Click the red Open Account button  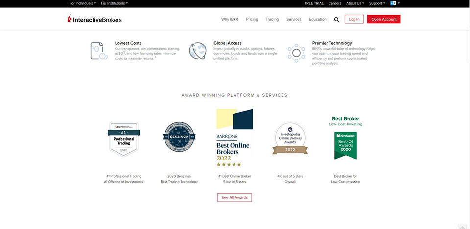pos(384,19)
